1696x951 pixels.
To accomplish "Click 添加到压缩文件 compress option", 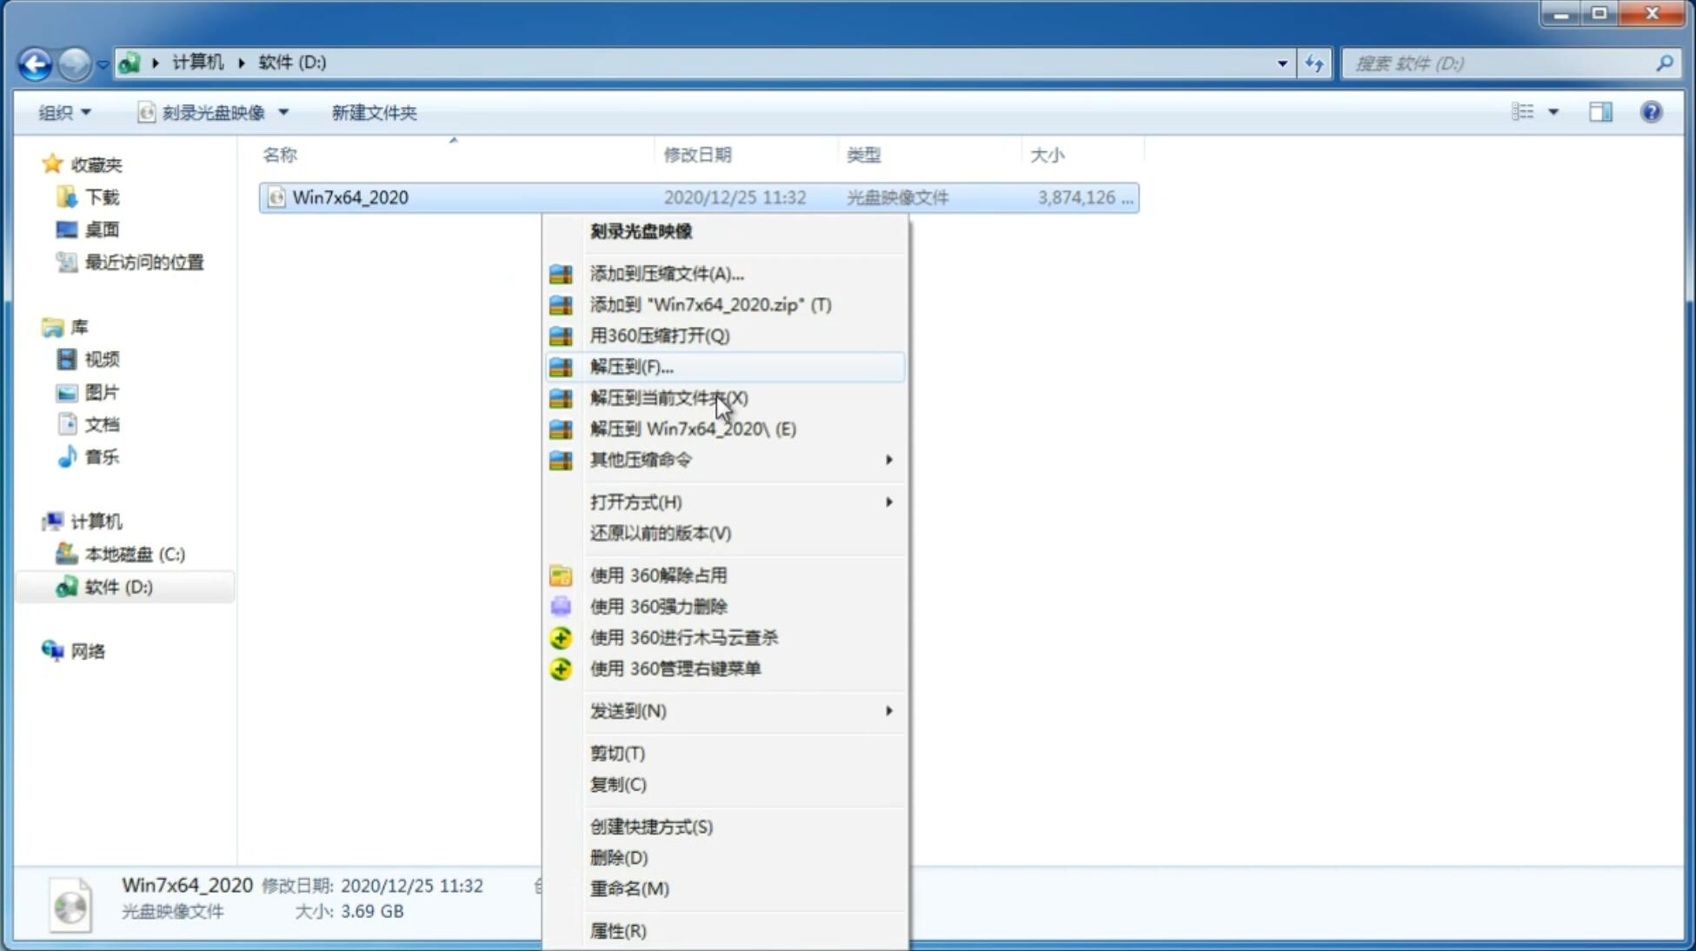I will click(666, 273).
